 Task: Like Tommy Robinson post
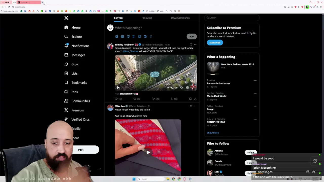point(155,99)
